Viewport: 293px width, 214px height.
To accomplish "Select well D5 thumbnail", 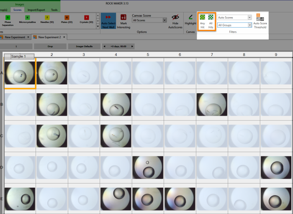I will coord(148,168).
